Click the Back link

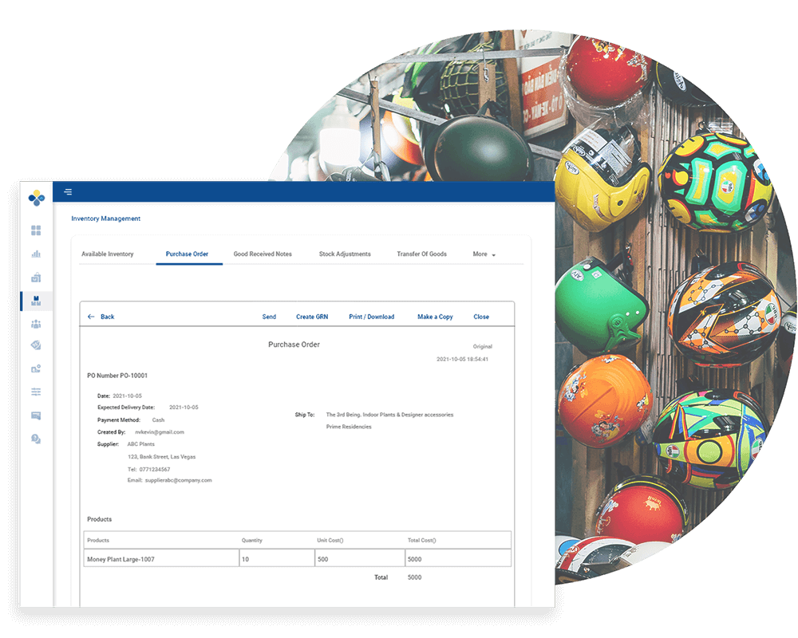[108, 317]
